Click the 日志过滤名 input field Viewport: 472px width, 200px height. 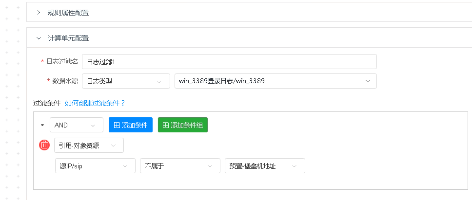(229, 62)
